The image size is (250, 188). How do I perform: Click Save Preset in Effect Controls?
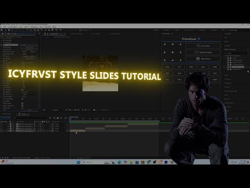pyautogui.click(x=29, y=49)
